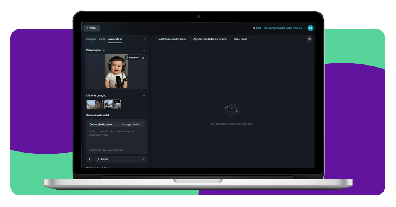
Task: Collapse the Sincronização labial section
Action: [144, 115]
